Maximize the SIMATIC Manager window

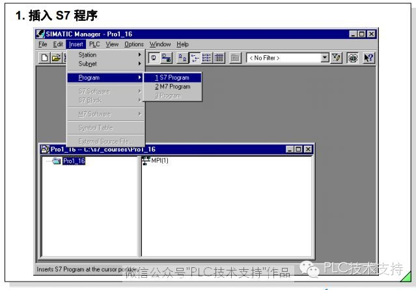click(361, 34)
